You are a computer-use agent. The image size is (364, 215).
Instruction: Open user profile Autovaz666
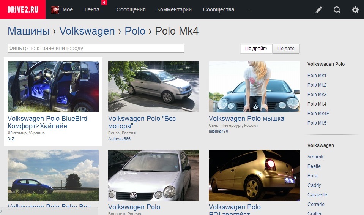point(119,139)
